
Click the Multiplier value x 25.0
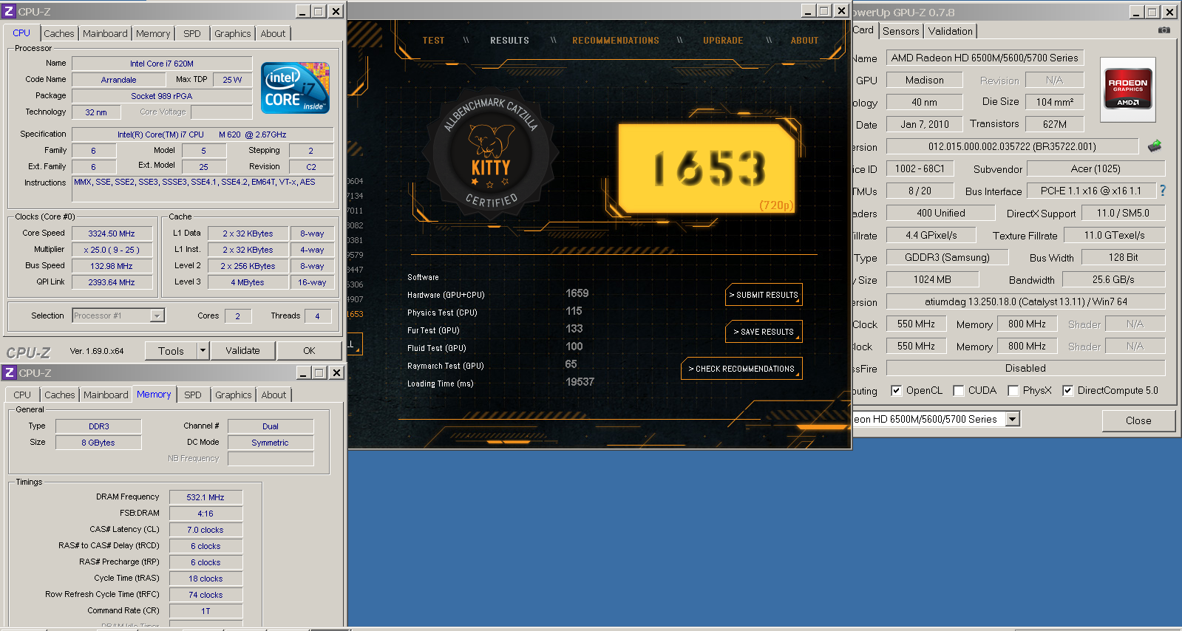(112, 250)
